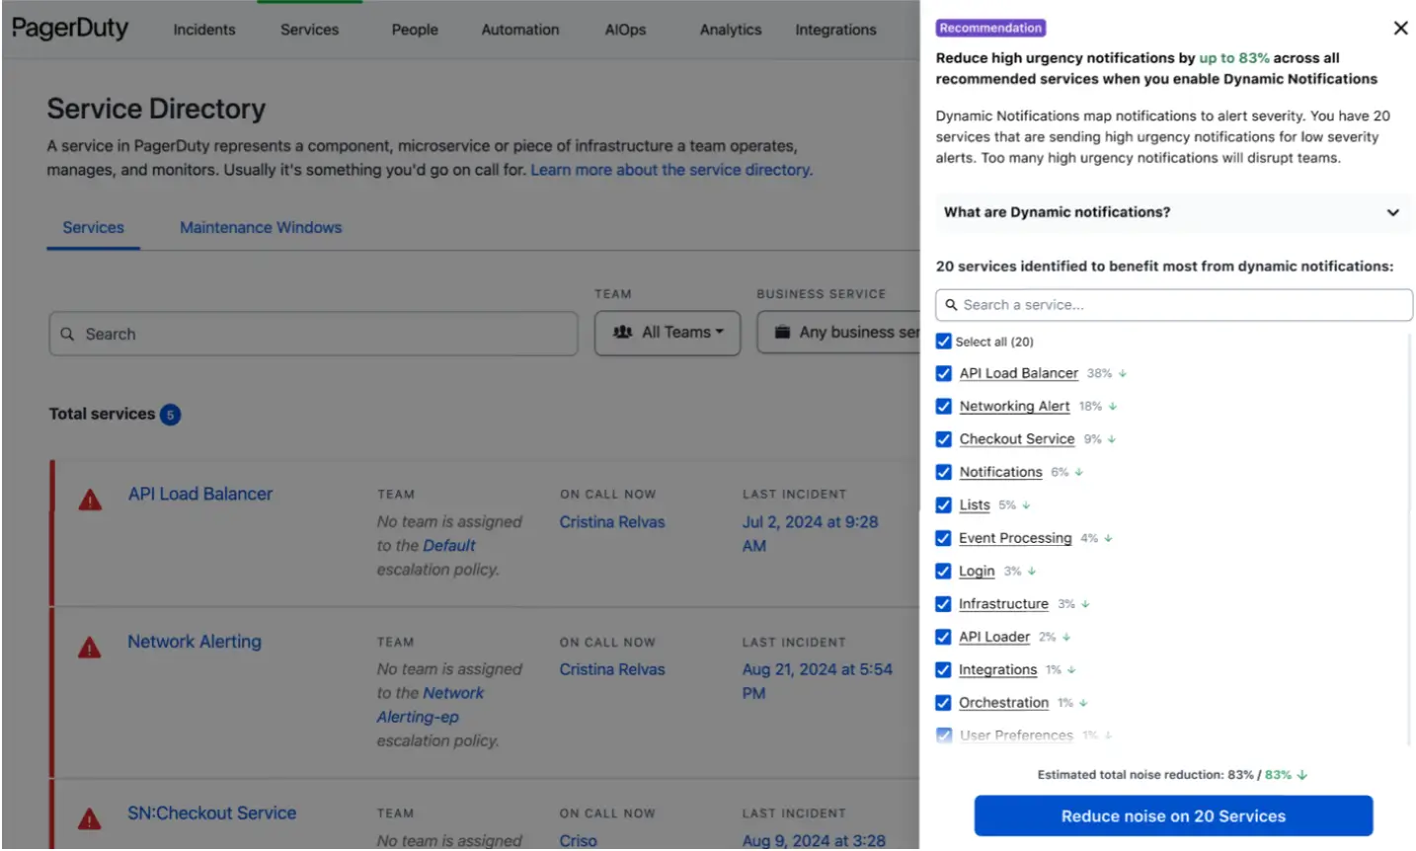Click the warning triangle beside API Load Balancer
This screenshot has height=851, width=1416.
tap(90, 501)
